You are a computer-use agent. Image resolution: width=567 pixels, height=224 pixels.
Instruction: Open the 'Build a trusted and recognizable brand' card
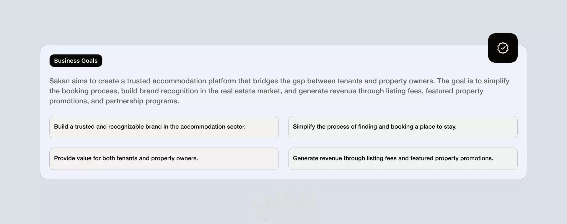[164, 127]
